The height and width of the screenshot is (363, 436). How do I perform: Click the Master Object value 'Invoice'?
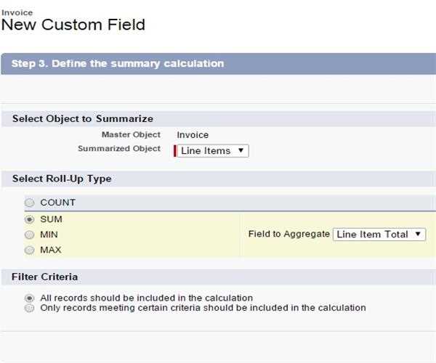click(193, 135)
